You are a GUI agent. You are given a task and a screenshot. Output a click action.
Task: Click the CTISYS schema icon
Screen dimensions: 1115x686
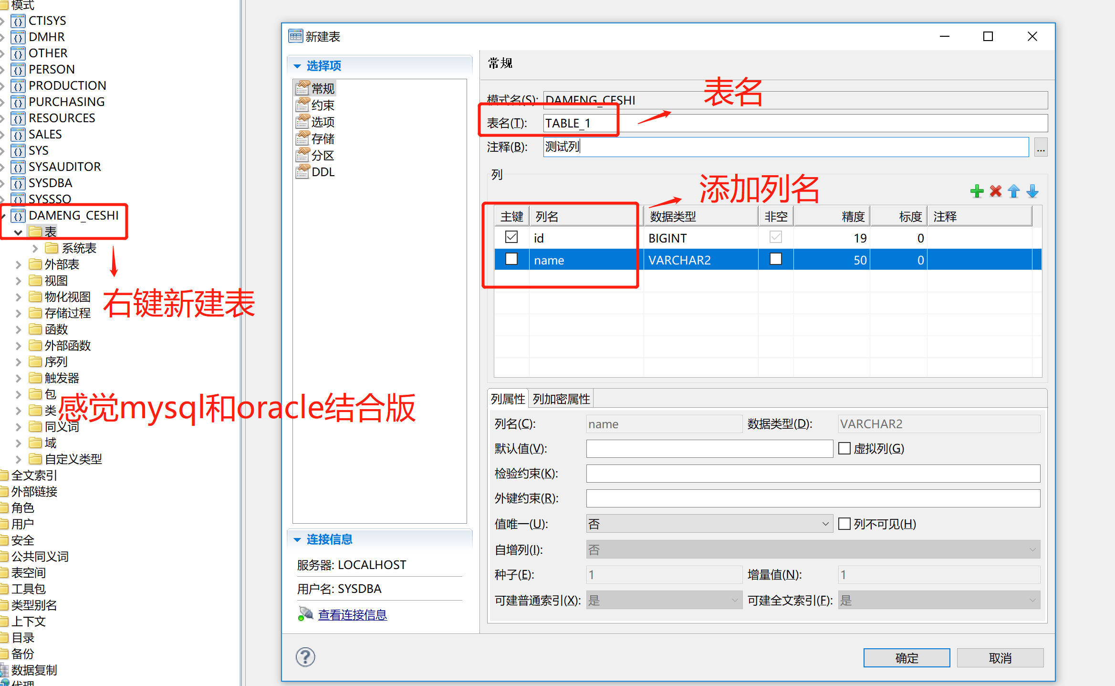(18, 21)
